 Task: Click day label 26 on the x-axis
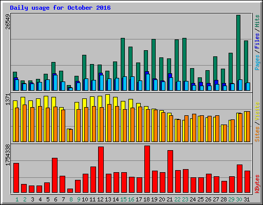[208, 199]
